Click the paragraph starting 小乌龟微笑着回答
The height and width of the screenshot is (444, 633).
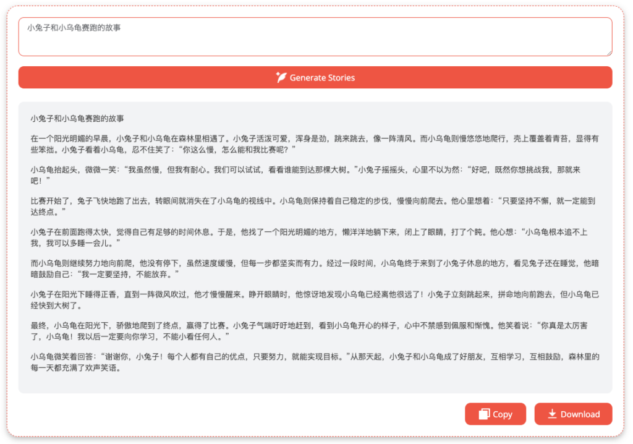tap(315, 362)
